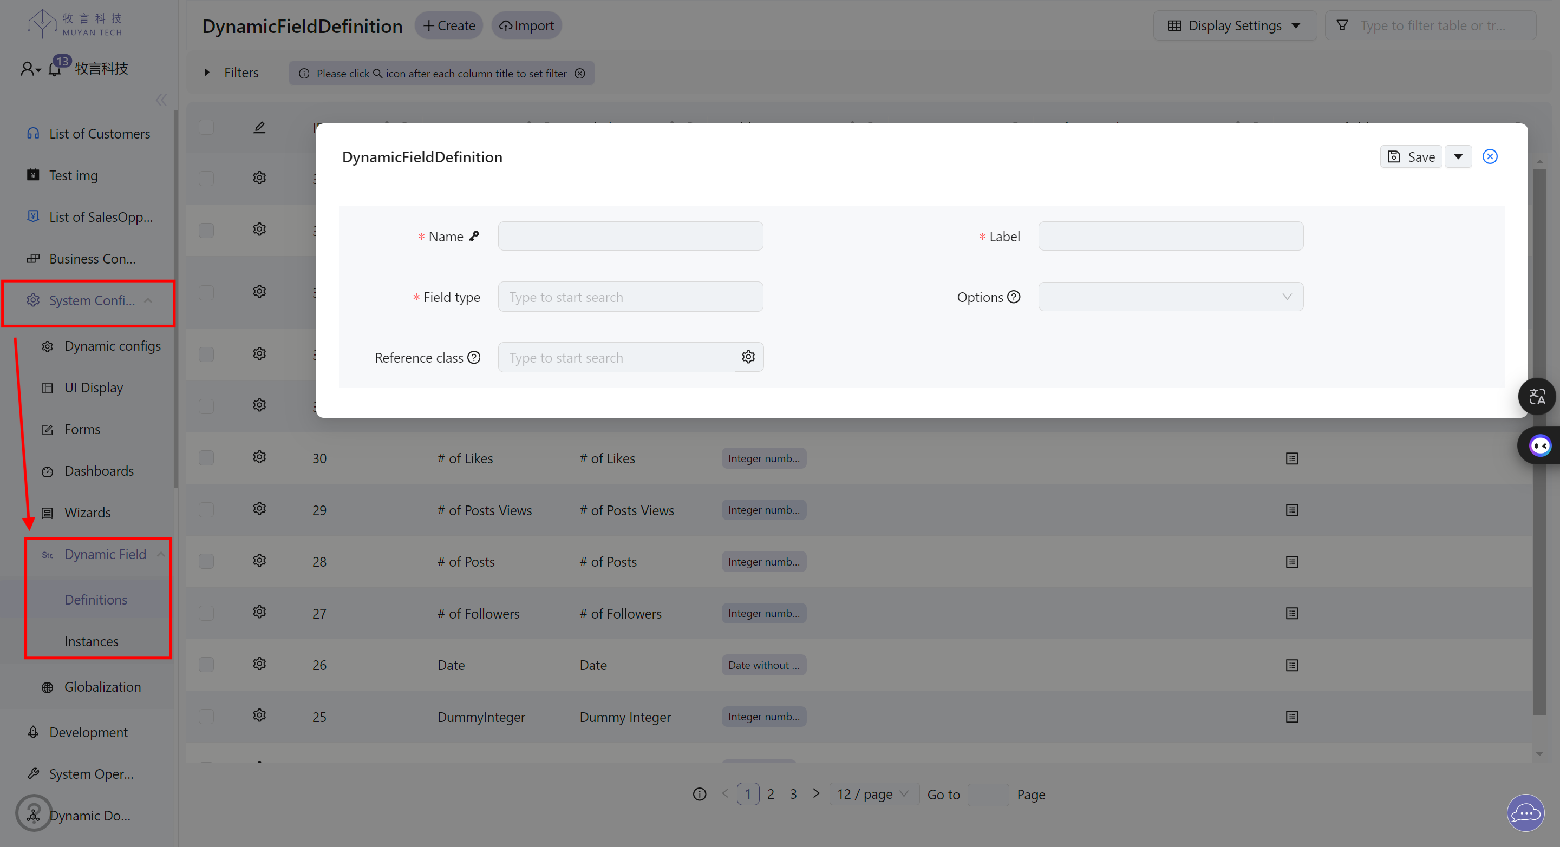
Task: Expand the Save dropdown arrow in modal
Action: tap(1458, 156)
